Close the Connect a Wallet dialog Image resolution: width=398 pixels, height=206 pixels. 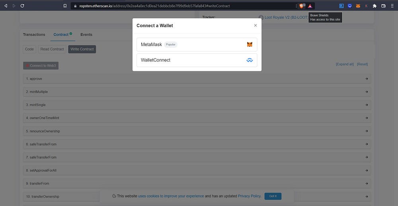tap(256, 26)
